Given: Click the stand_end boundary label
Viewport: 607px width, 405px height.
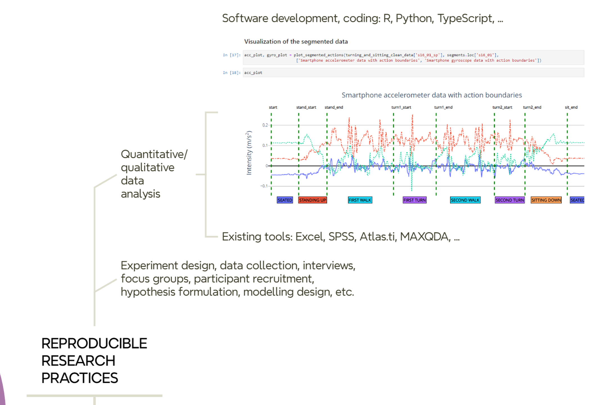Looking at the screenshot, I should pyautogui.click(x=334, y=107).
